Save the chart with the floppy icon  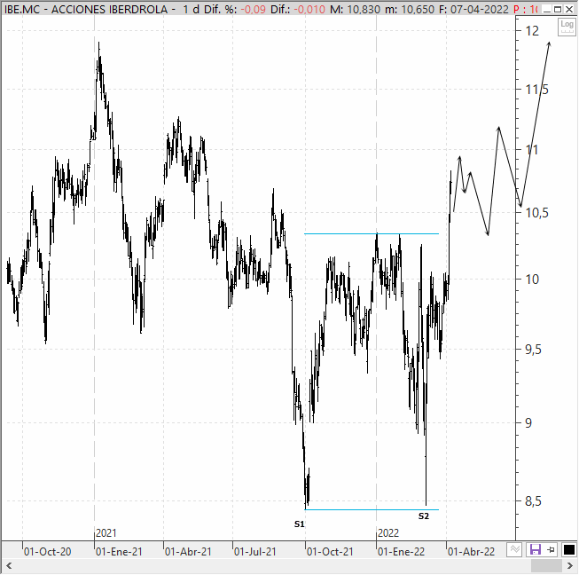tap(535, 549)
